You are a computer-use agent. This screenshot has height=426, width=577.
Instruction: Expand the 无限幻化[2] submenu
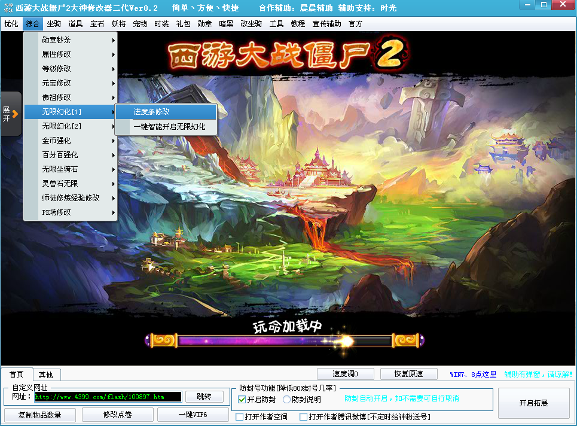point(71,126)
